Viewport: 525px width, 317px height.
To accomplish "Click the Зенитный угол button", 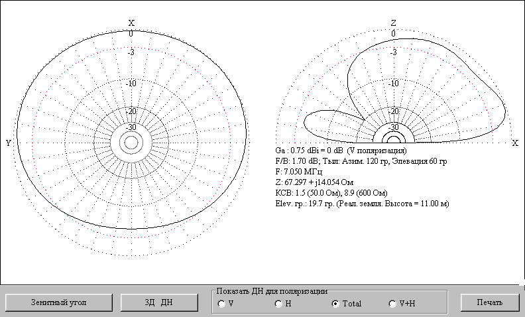I will point(59,302).
